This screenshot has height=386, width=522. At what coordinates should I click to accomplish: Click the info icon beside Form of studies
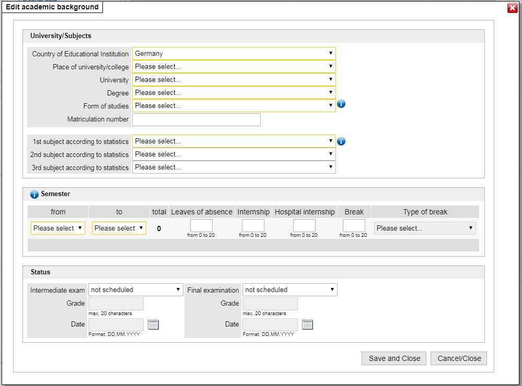coord(341,104)
